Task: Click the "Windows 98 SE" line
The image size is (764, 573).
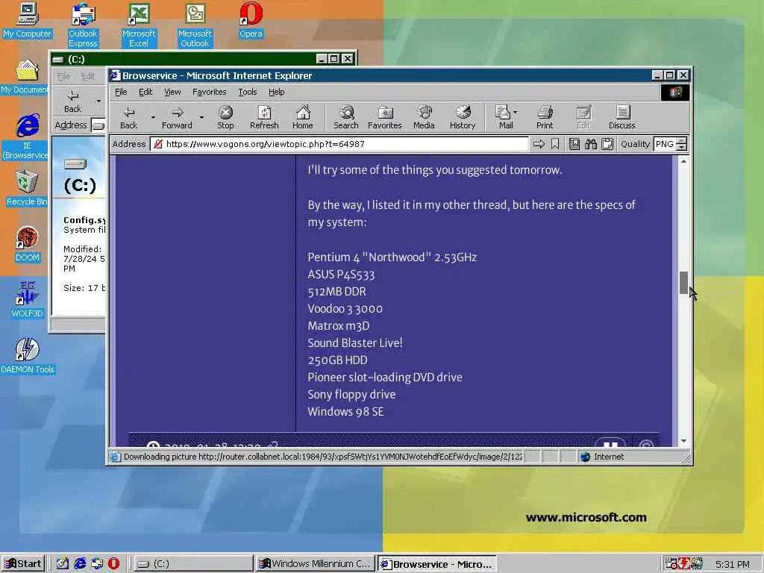Action: (345, 412)
